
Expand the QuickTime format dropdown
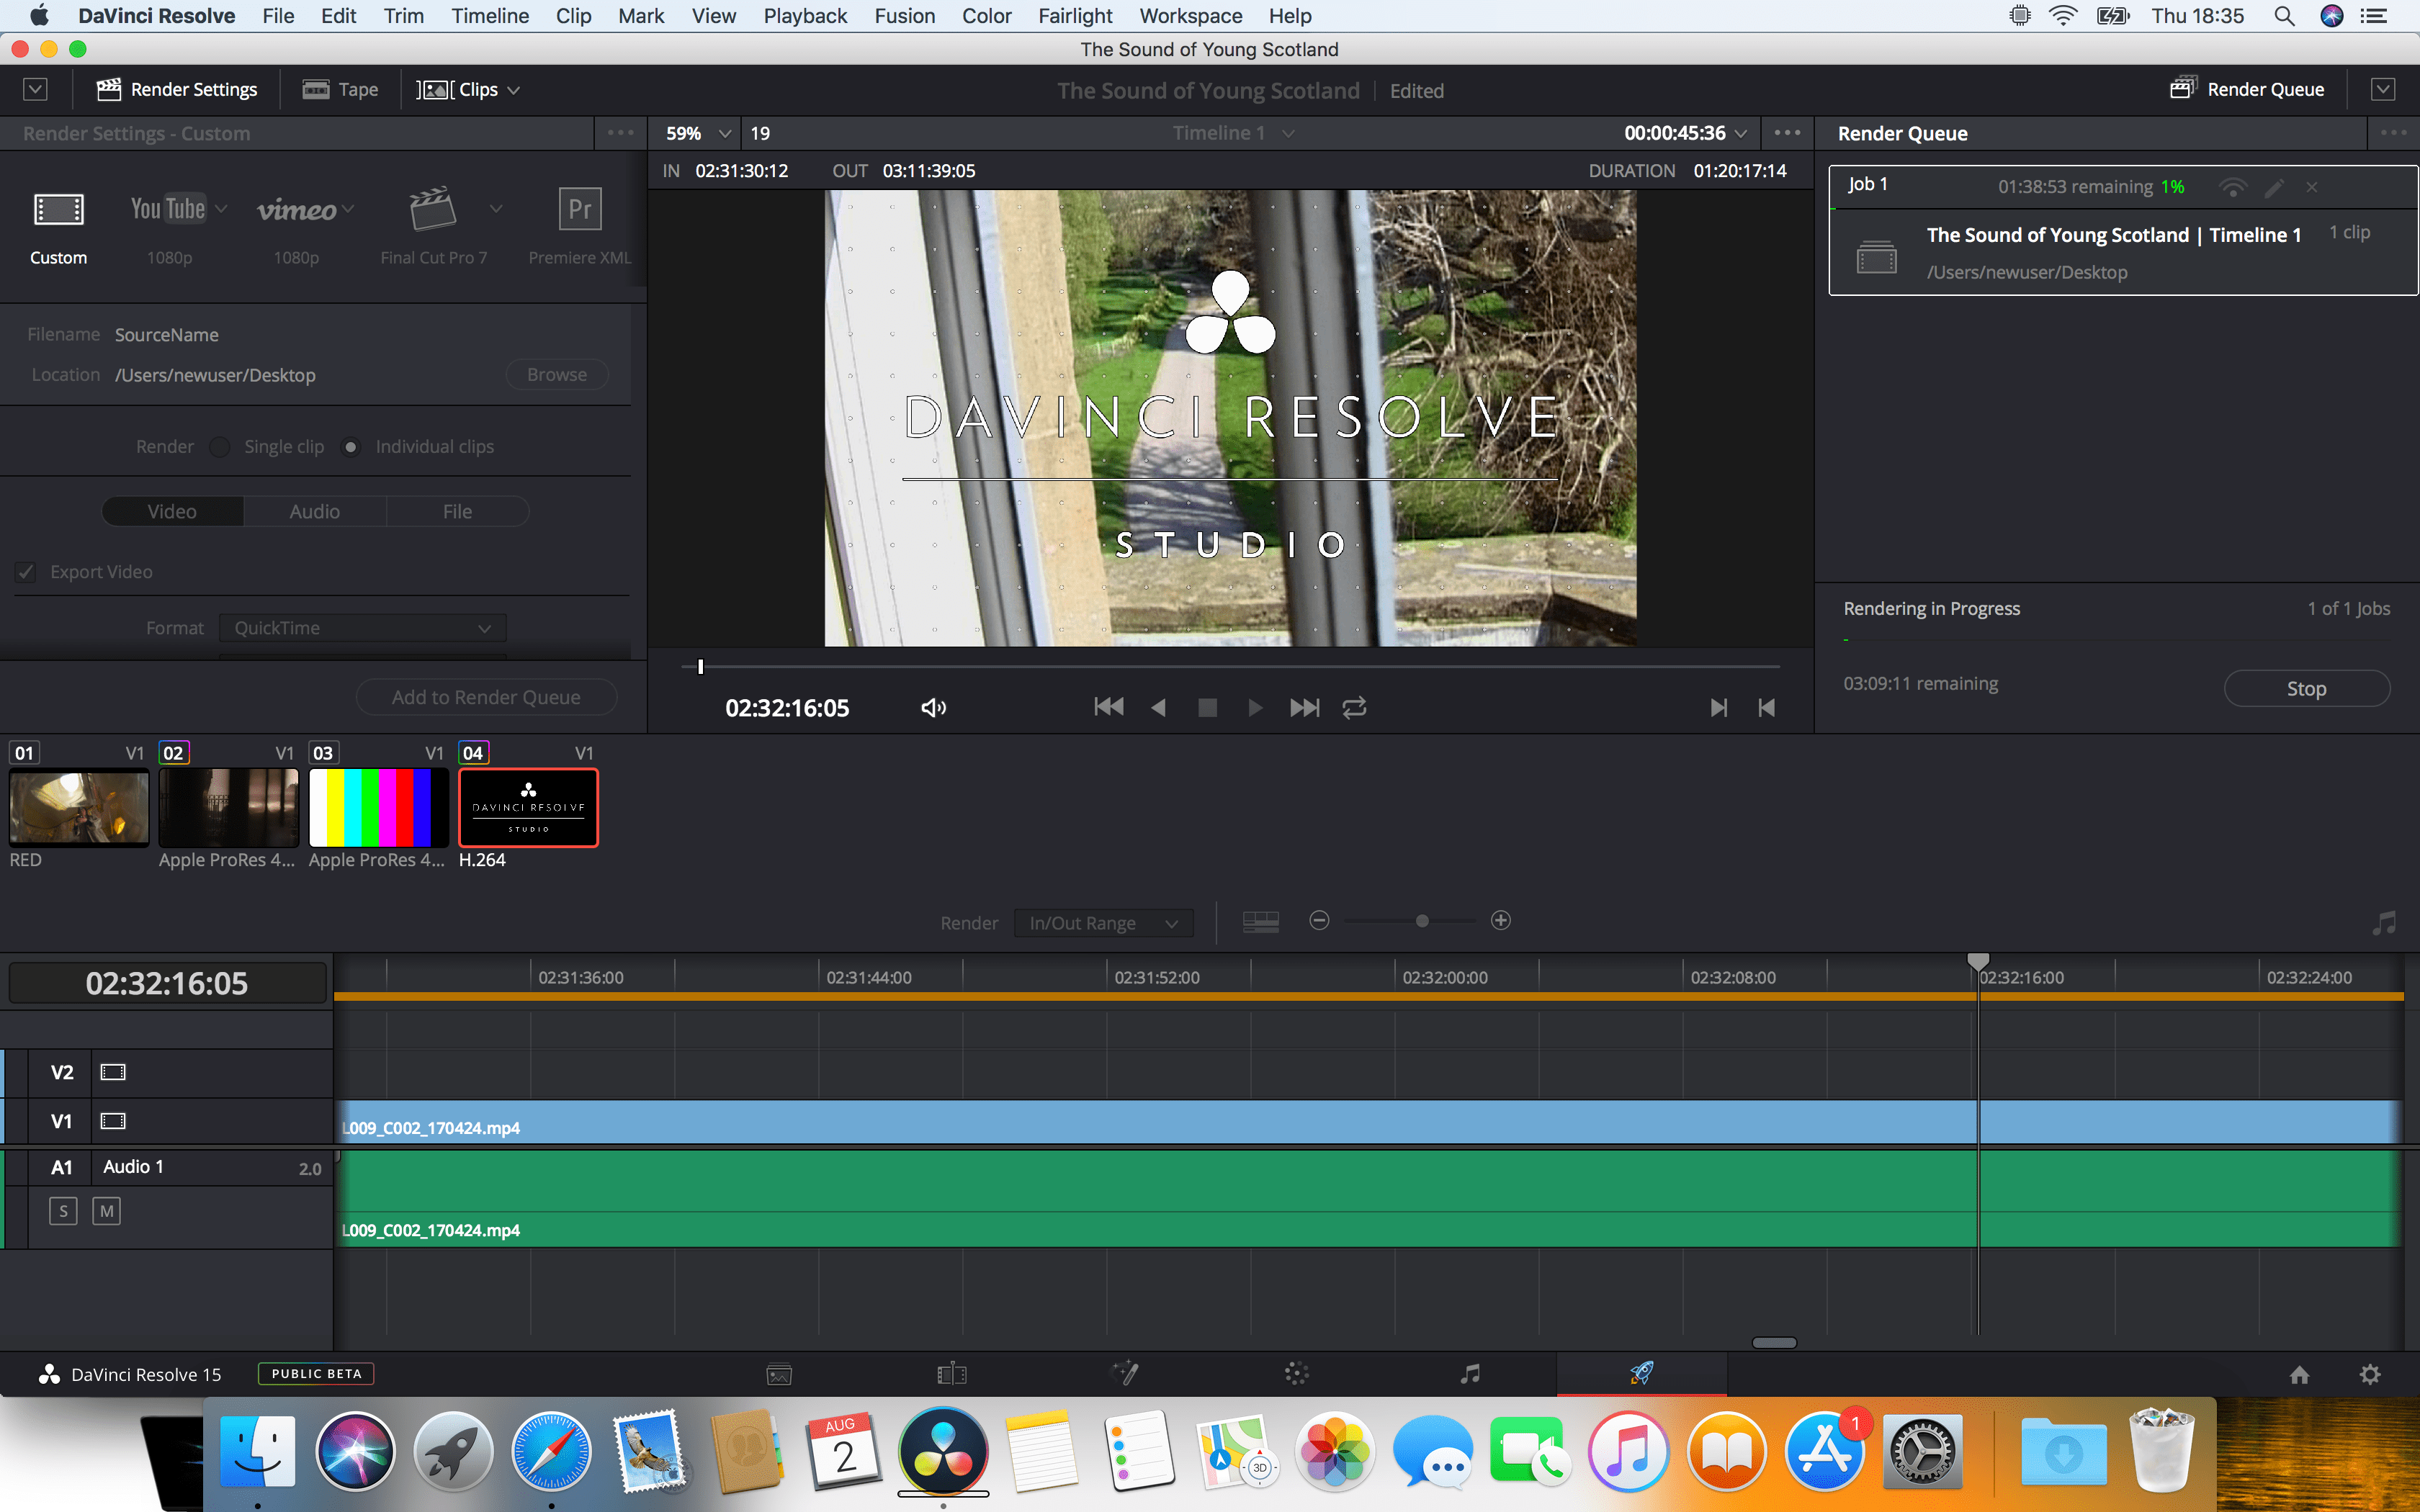coord(362,628)
